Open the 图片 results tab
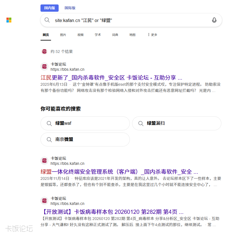 (x=63, y=35)
